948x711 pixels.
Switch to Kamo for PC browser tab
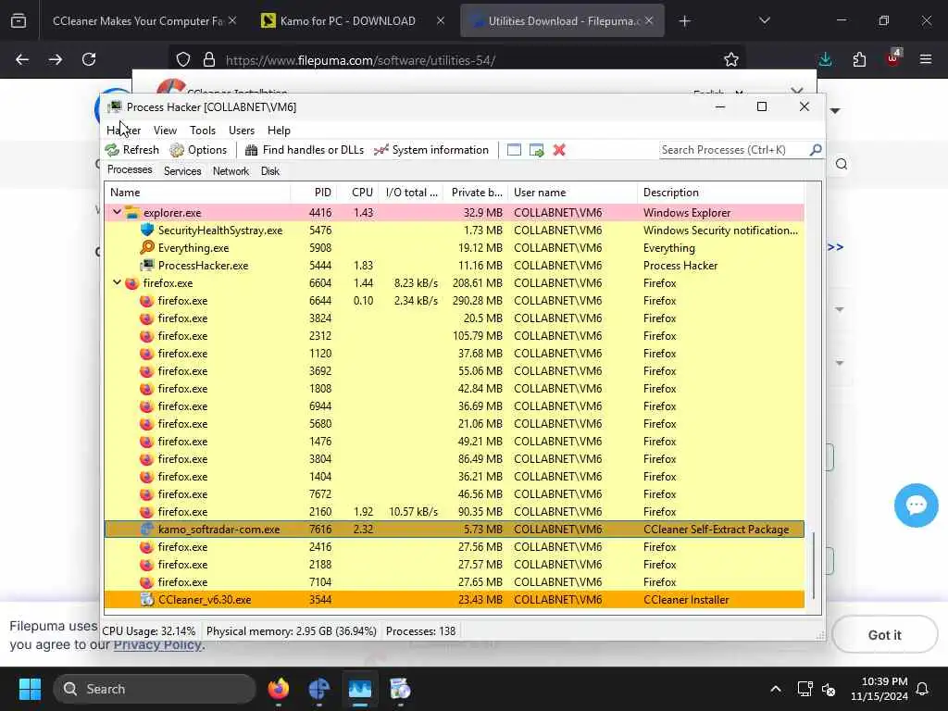pos(348,20)
